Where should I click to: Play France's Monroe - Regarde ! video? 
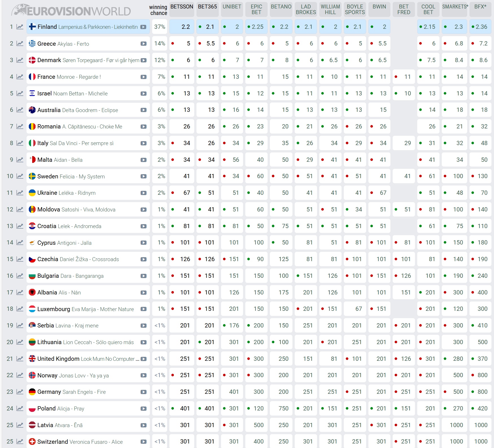(143, 77)
